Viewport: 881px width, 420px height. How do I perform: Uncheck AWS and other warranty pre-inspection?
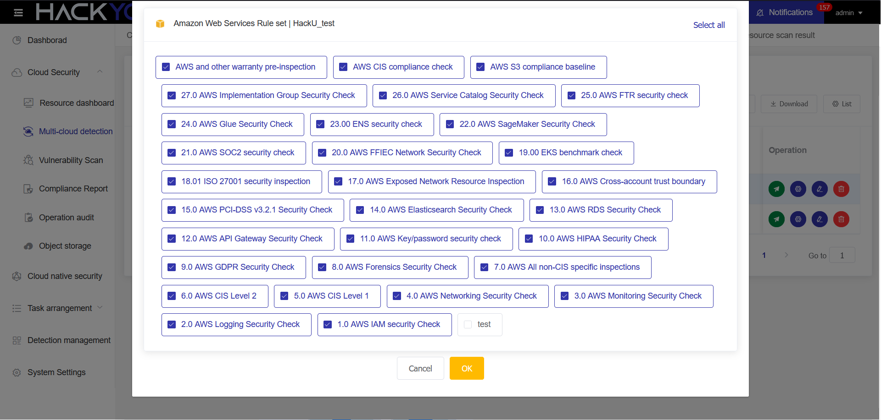pyautogui.click(x=166, y=67)
